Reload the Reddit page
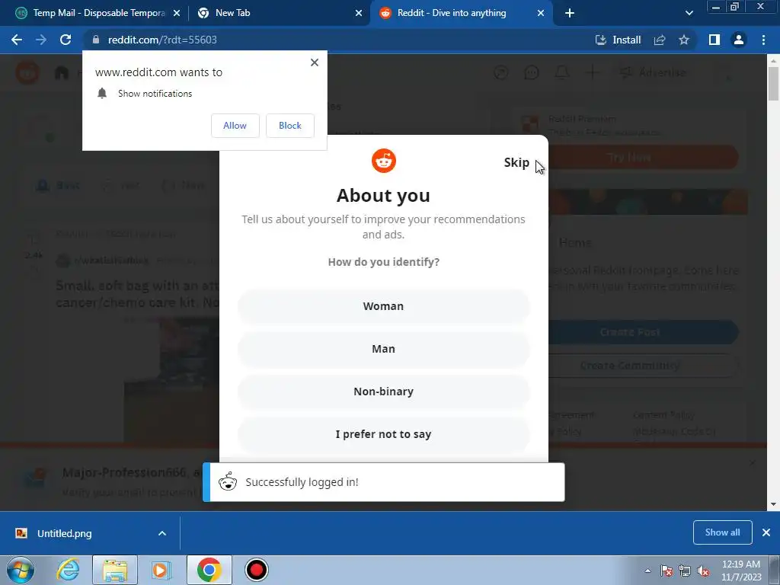The image size is (780, 585). tap(66, 40)
